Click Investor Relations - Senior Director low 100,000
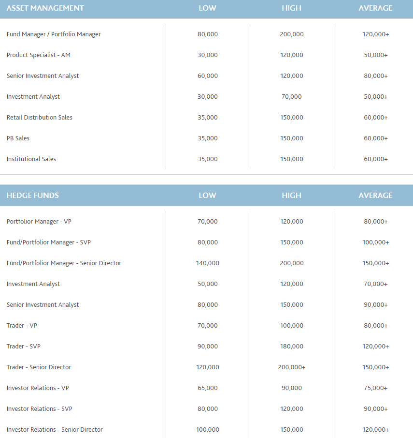Viewport: 413px width, 438px height. pos(208,430)
